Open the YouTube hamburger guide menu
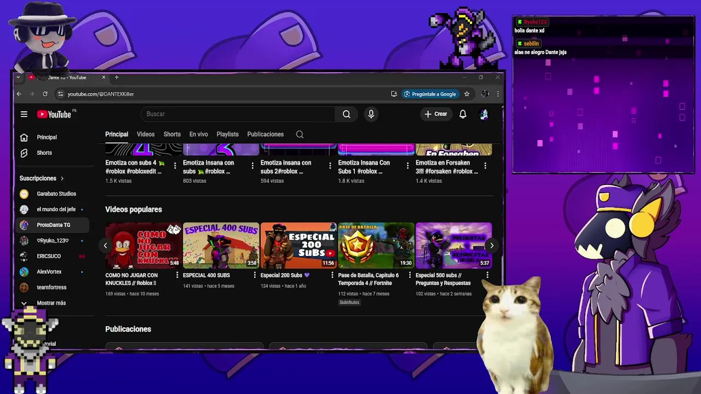701x394 pixels. (x=24, y=114)
